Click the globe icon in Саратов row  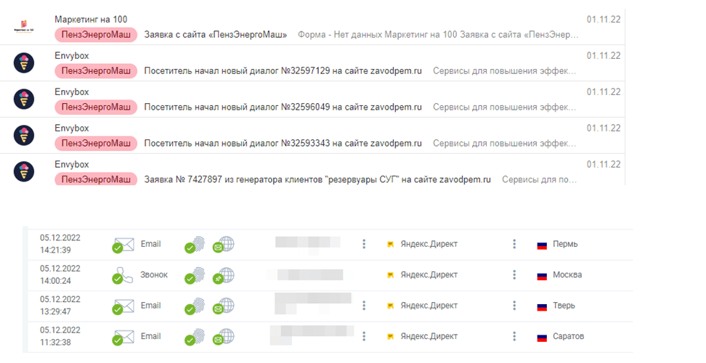(224, 337)
